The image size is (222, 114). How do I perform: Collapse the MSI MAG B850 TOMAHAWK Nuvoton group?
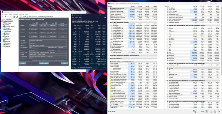coord(166,26)
